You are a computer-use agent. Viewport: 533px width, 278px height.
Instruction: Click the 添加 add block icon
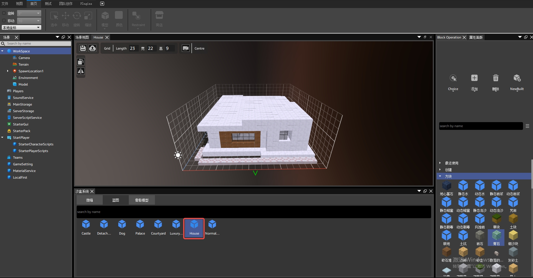(474, 78)
